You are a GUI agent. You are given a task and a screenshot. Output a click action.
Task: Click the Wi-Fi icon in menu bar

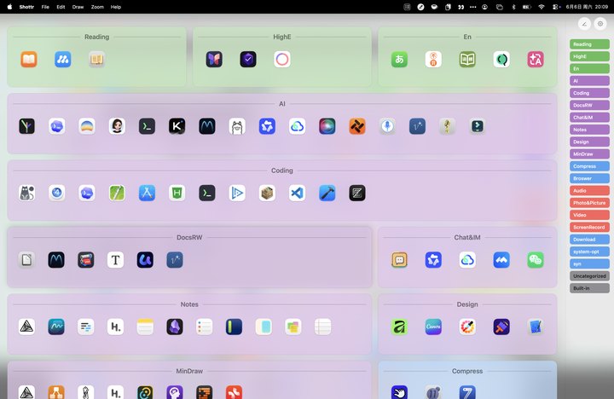[x=542, y=7]
